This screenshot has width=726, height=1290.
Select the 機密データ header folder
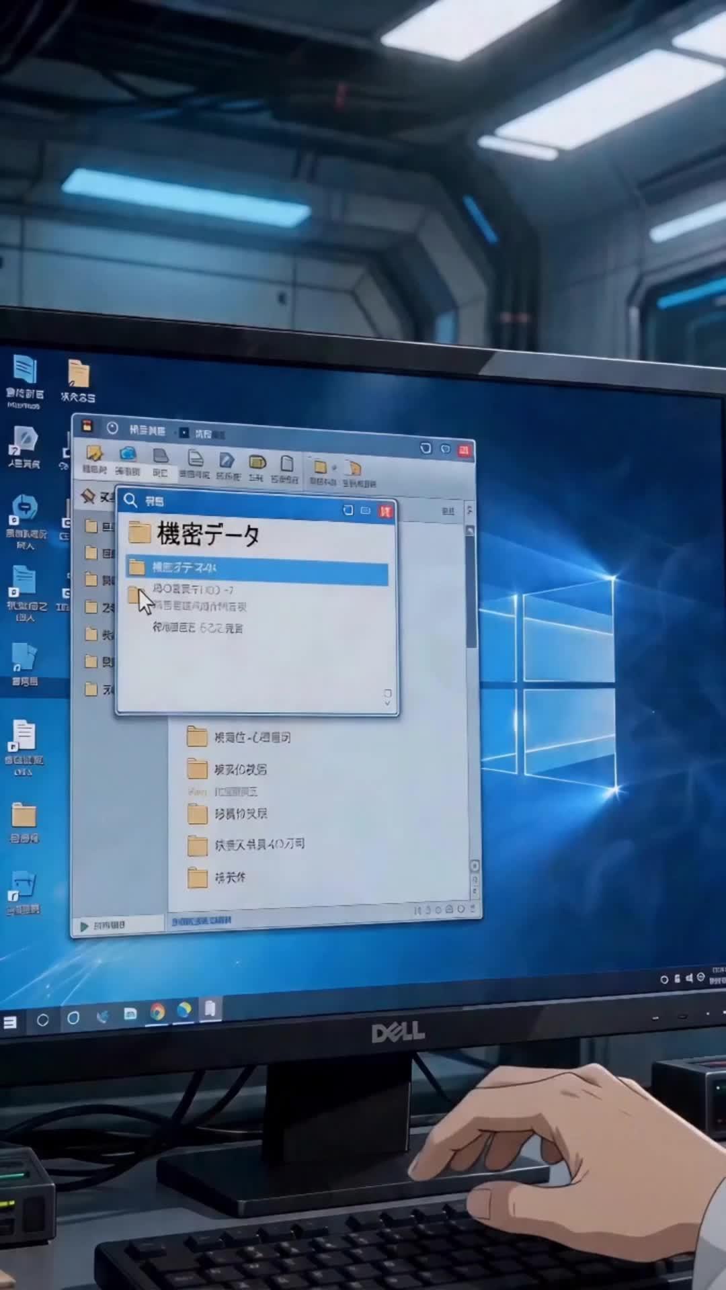(x=194, y=534)
